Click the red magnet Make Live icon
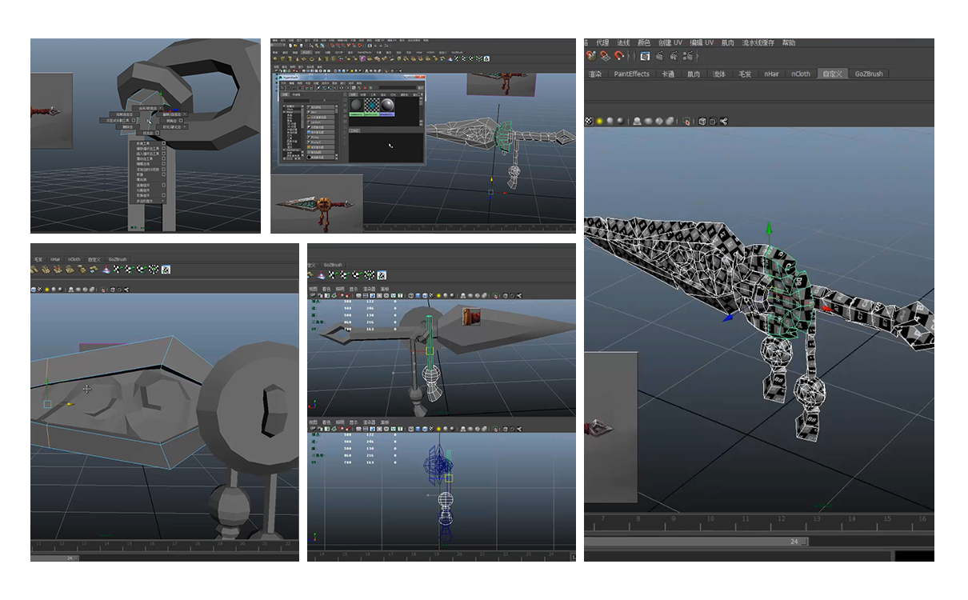Viewport: 968px width, 600px height. pos(618,56)
